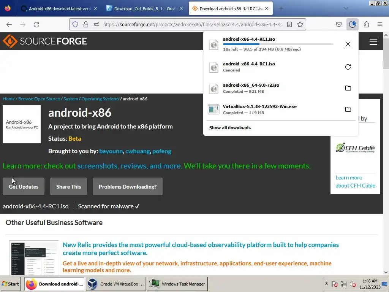Reload the current SourceForge page

(36, 24)
